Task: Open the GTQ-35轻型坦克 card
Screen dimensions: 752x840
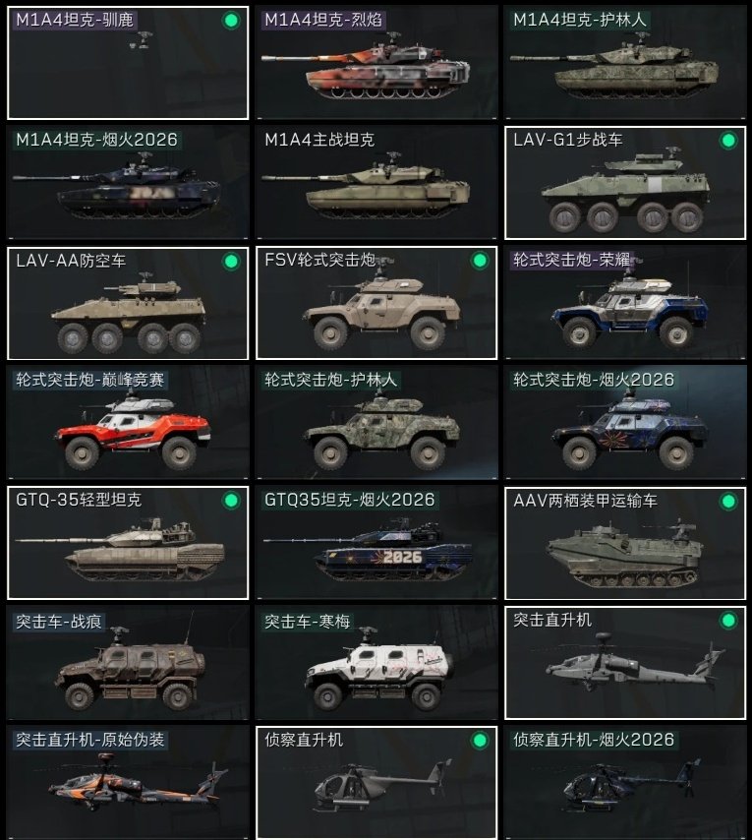Action: 128,543
